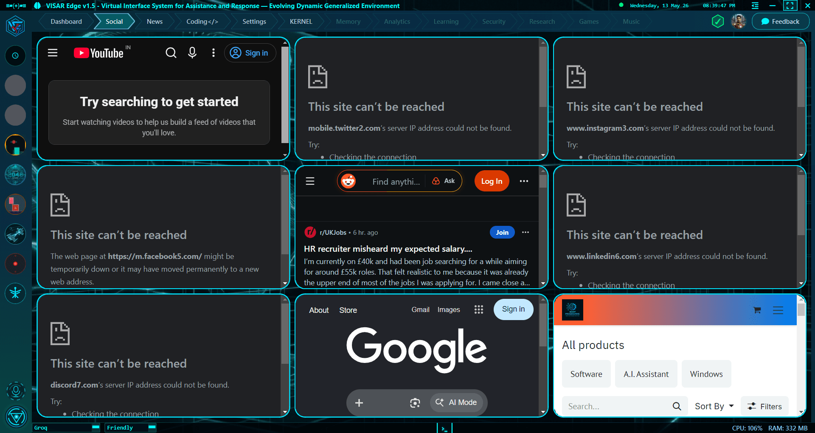Viewport: 815px width, 433px height.
Task: Open the YouTube hamburger menu
Action: (53, 53)
